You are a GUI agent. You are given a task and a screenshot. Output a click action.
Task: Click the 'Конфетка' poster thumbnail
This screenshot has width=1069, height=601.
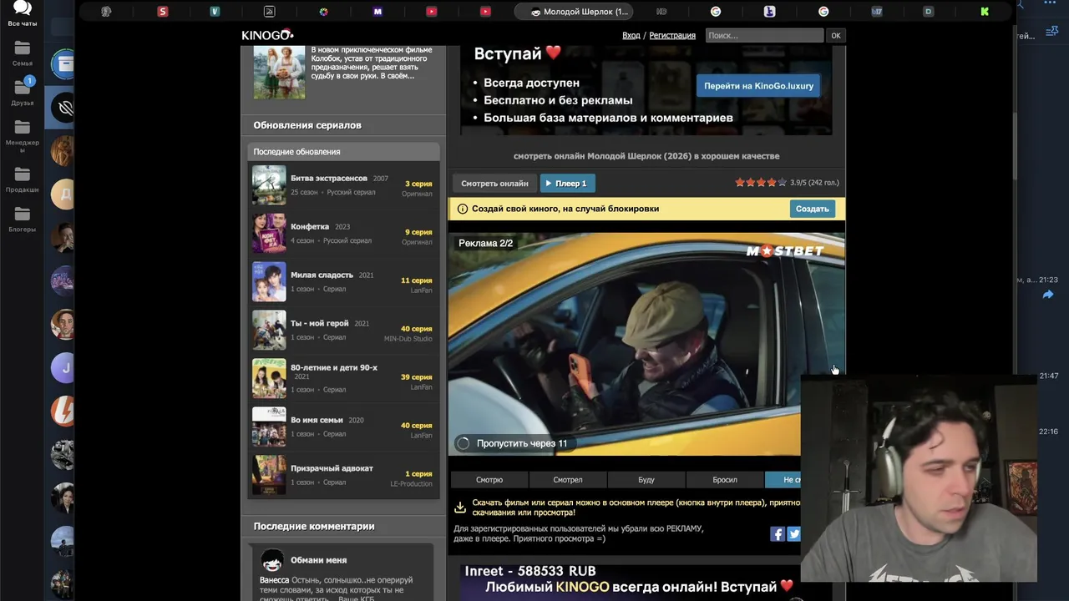269,233
